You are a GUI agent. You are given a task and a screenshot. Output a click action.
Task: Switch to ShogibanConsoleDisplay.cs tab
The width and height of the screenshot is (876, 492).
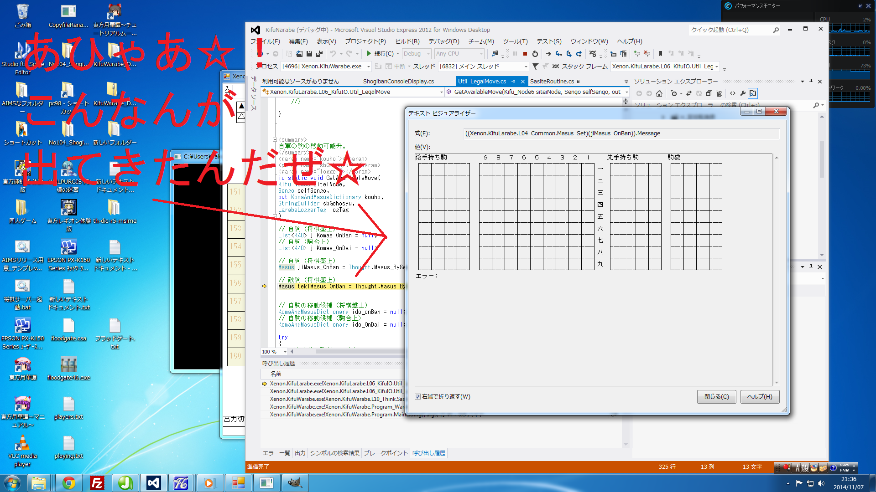398,82
